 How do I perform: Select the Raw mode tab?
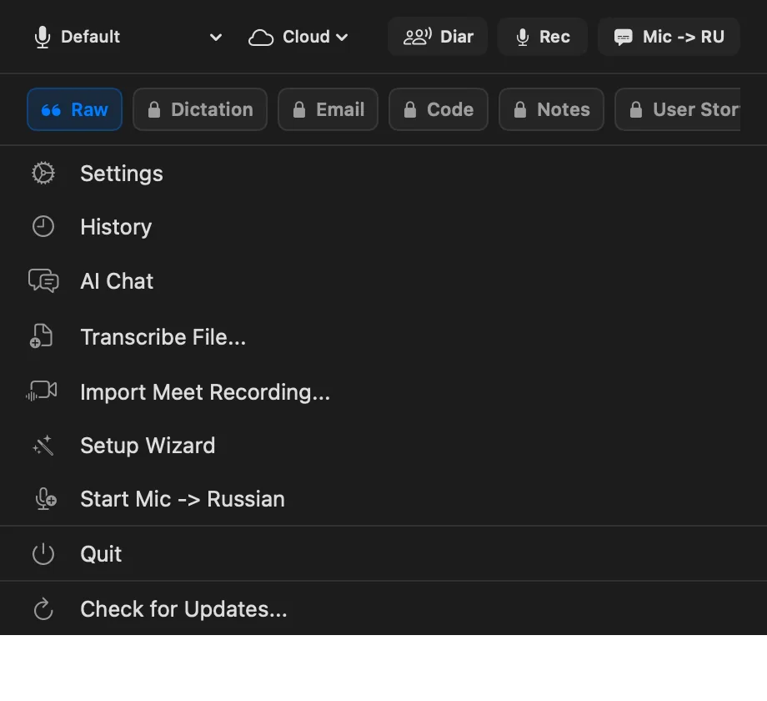(74, 109)
